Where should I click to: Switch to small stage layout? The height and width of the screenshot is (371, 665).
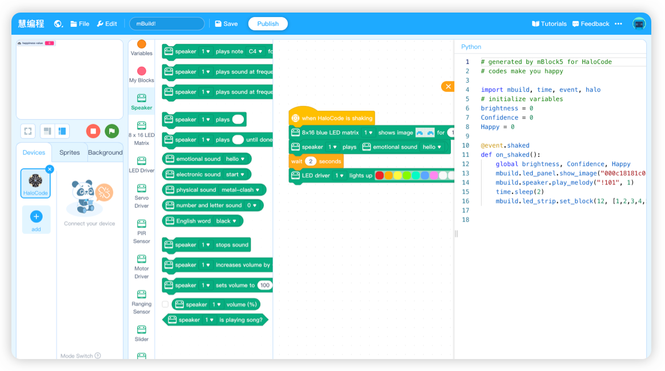[x=47, y=131]
